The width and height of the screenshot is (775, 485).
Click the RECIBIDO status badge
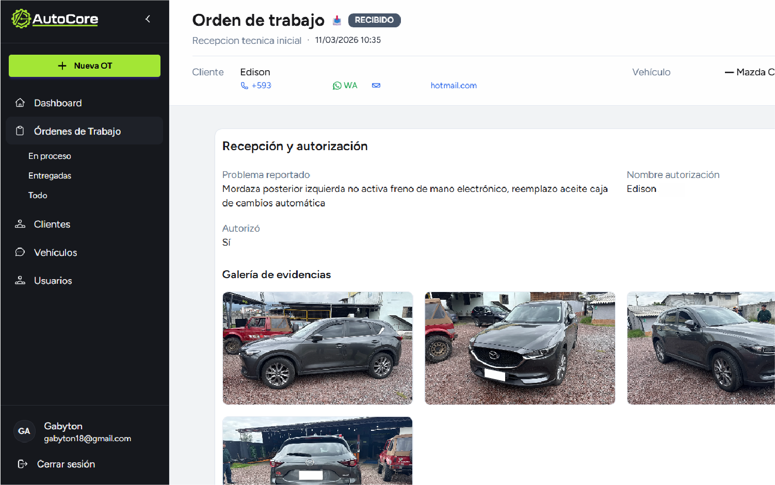coord(375,20)
